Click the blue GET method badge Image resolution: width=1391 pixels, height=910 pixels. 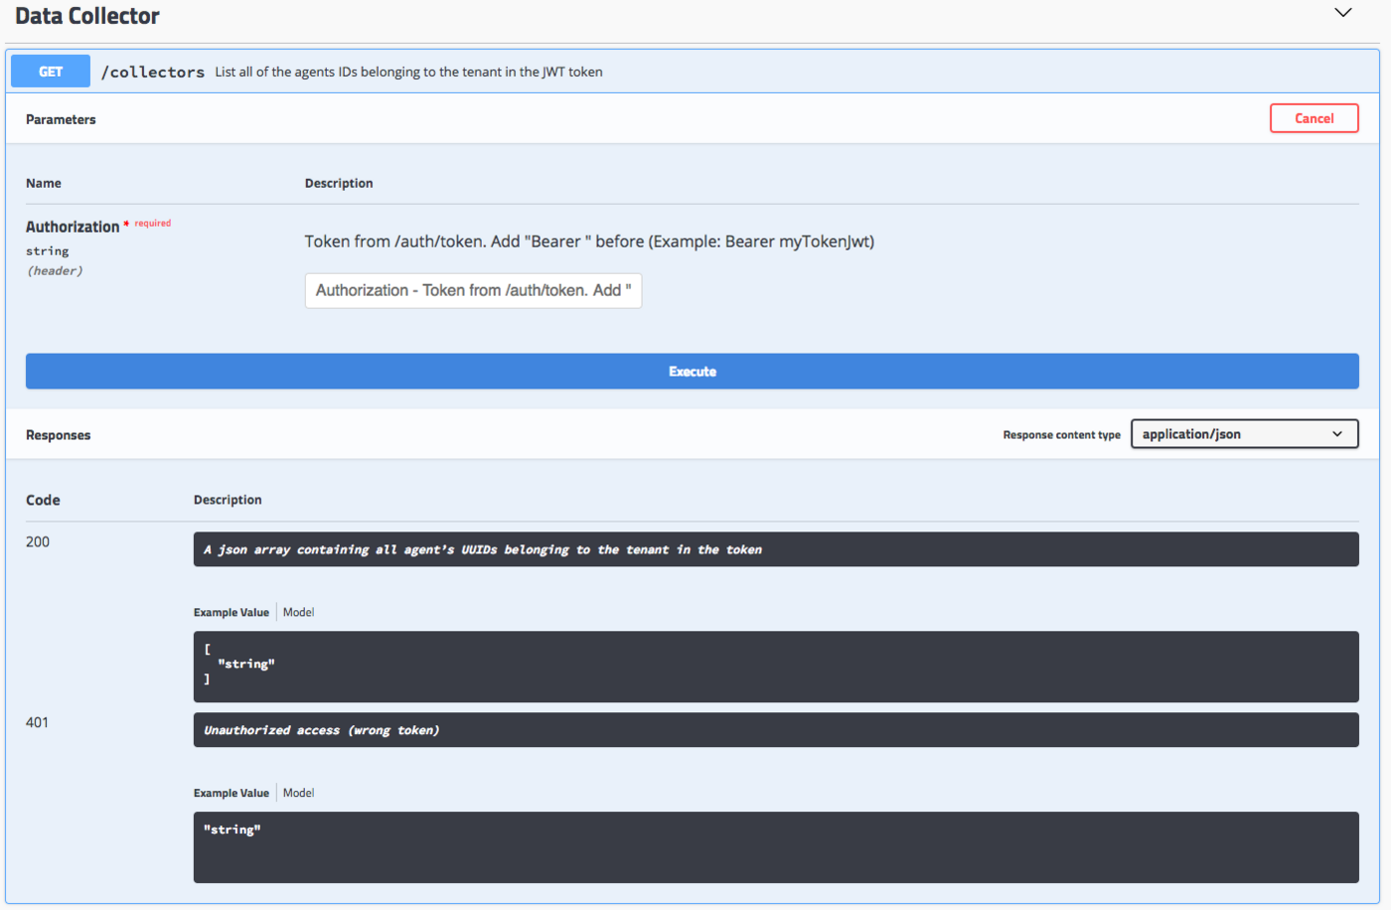51,72
